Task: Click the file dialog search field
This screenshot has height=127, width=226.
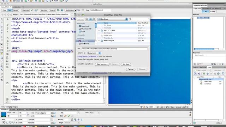Action: [139, 19]
